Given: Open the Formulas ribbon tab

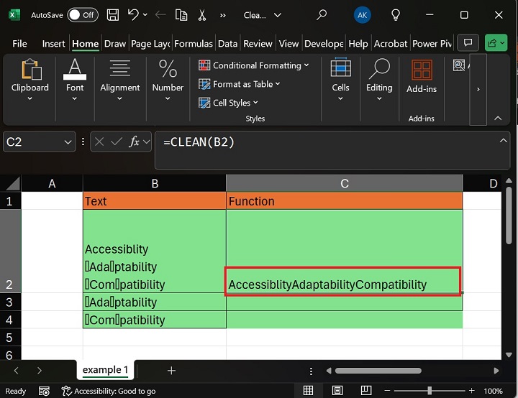Looking at the screenshot, I should (x=194, y=44).
